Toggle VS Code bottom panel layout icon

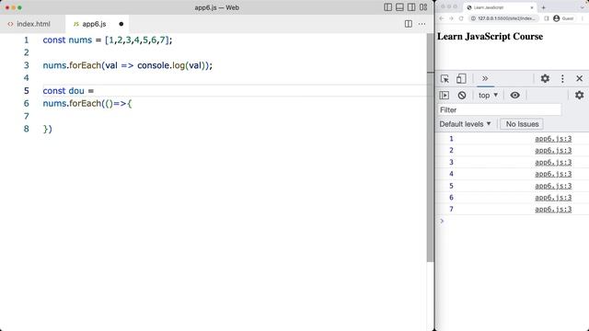(399, 7)
